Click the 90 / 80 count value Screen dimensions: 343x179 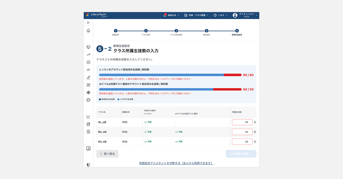click(248, 75)
